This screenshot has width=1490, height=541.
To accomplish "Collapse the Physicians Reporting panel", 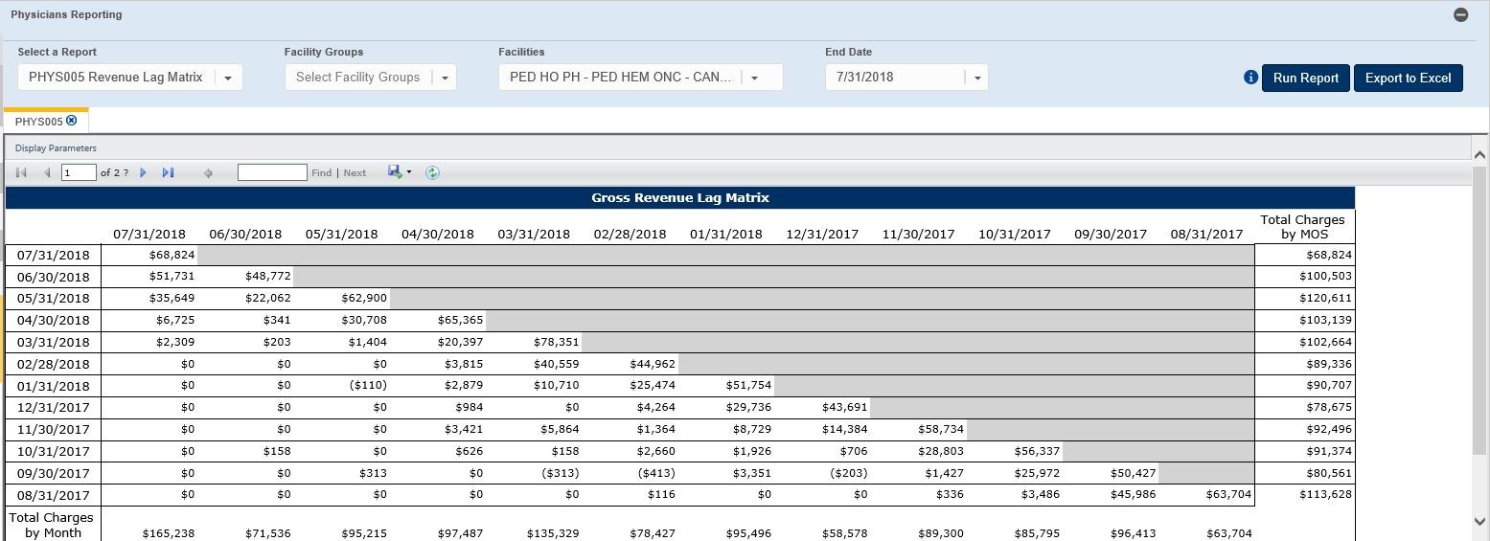I will [1460, 15].
